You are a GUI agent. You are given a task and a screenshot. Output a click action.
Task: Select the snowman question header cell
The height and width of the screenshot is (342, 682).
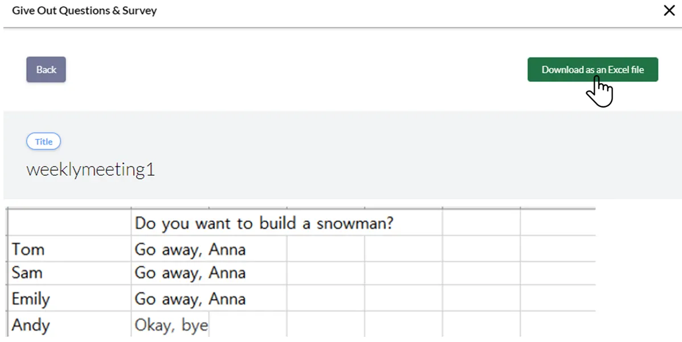click(264, 223)
